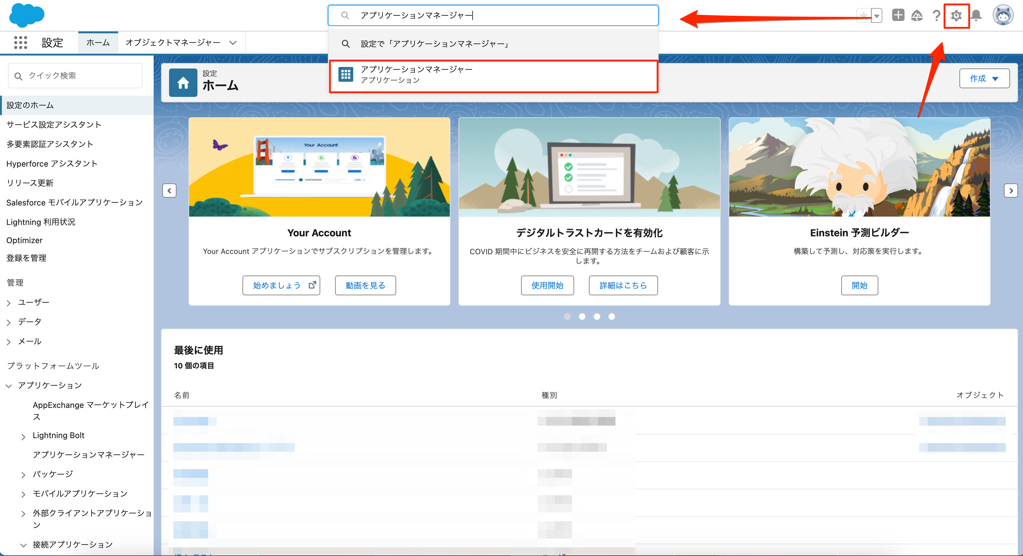1023x556 pixels.
Task: Click 動画を見る on Your Account card
Action: [365, 285]
